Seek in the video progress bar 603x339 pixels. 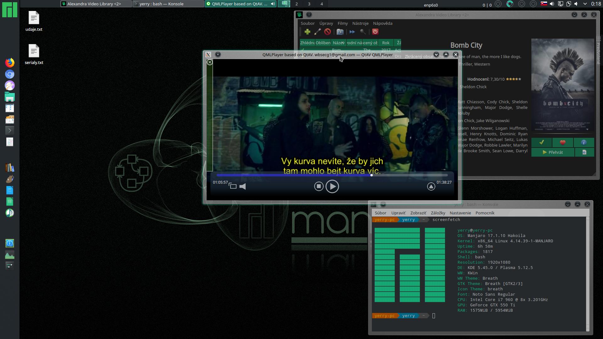point(332,175)
